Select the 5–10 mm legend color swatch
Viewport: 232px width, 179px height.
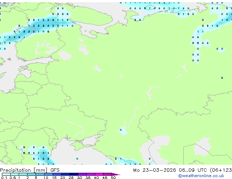[x=40, y=174]
